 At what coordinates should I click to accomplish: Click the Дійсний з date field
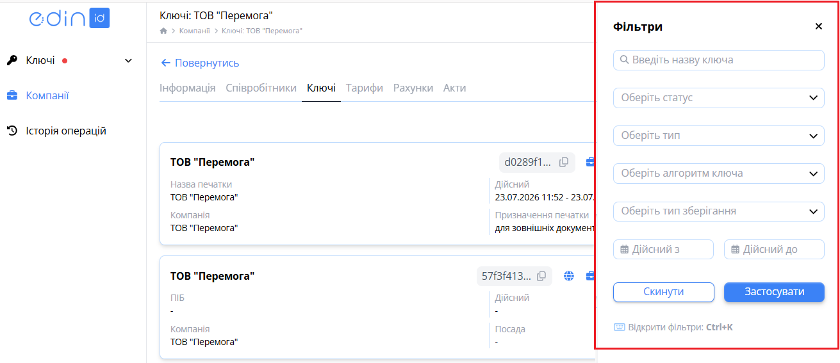point(663,250)
